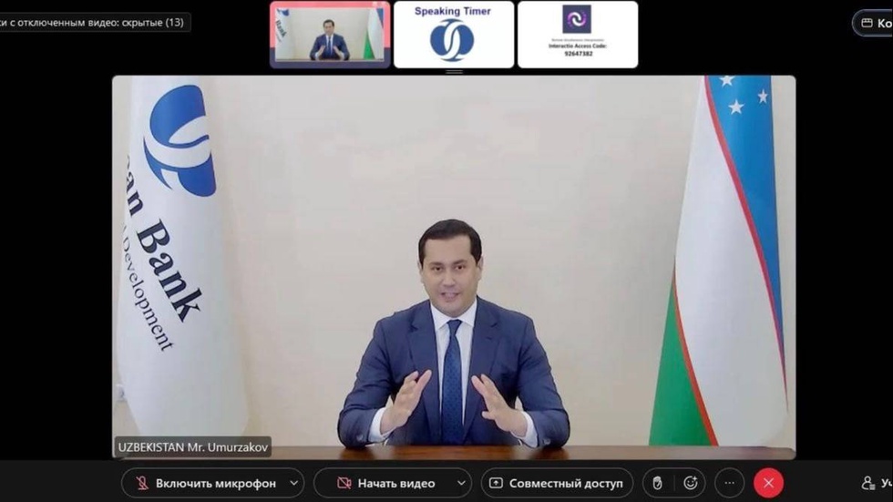Click the Interactio access code tile
893x502 pixels.
[x=577, y=35]
